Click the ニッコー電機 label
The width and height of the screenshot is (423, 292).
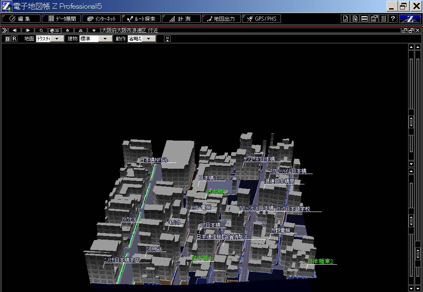coord(200,207)
